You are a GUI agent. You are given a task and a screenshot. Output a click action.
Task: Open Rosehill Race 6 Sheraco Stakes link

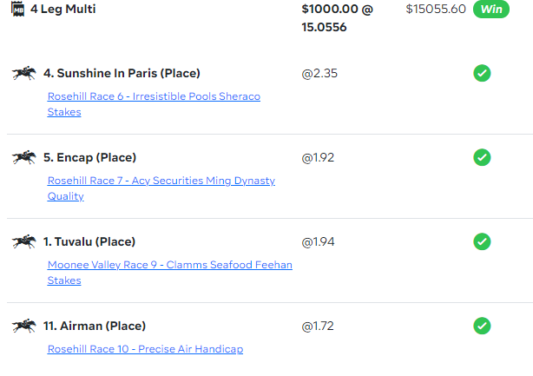pos(154,104)
